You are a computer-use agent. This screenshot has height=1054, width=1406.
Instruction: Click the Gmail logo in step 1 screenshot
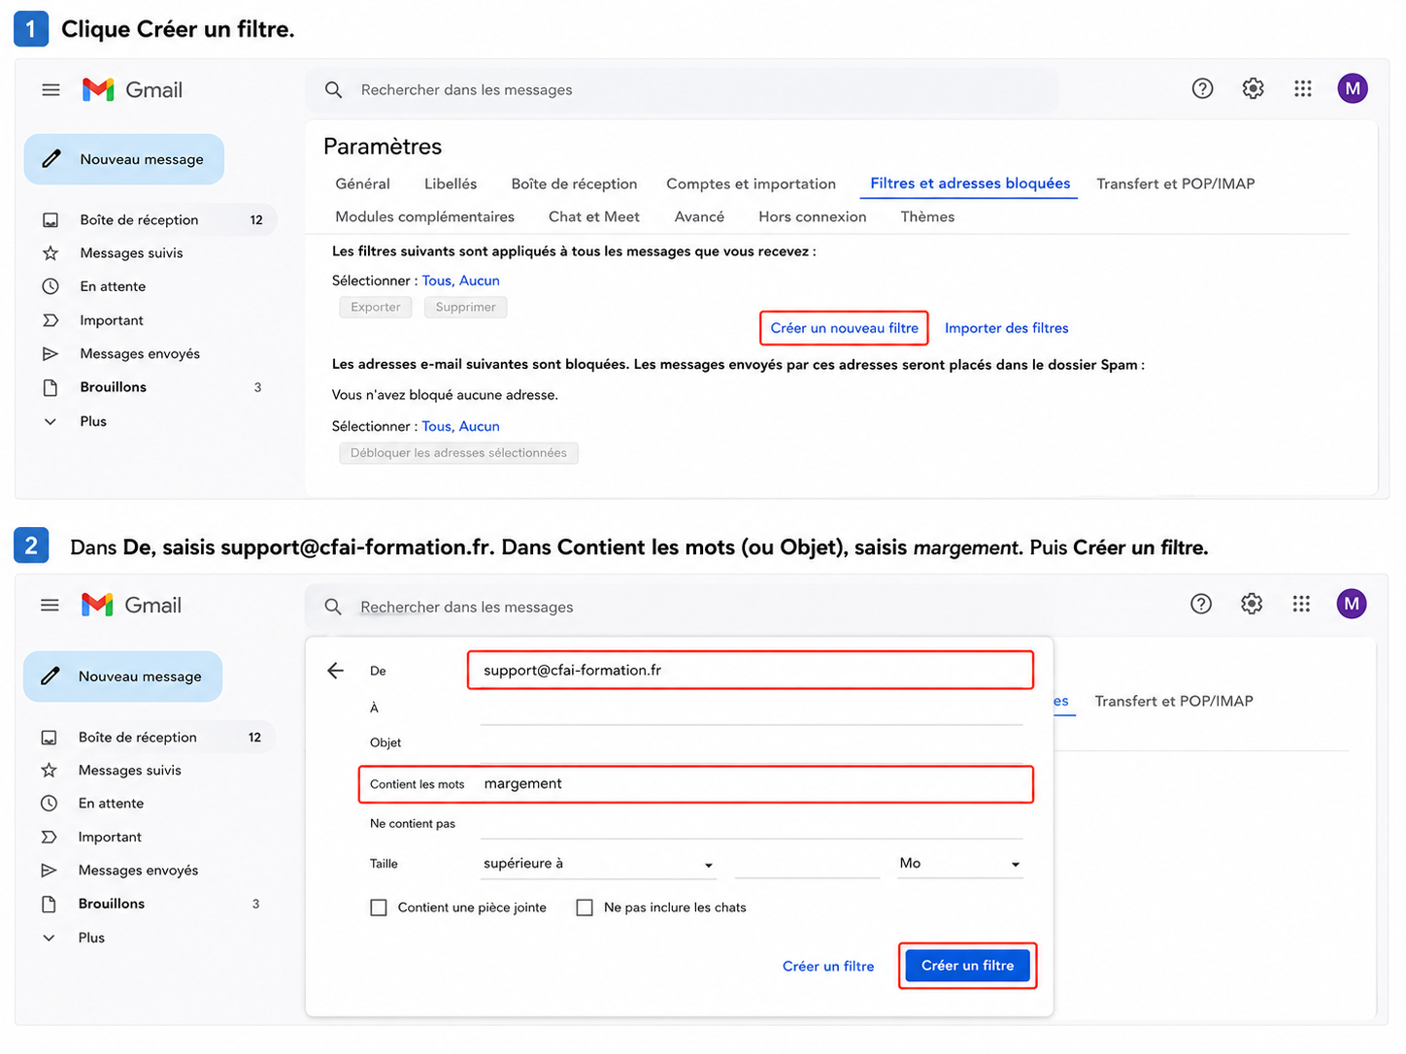coord(132,89)
